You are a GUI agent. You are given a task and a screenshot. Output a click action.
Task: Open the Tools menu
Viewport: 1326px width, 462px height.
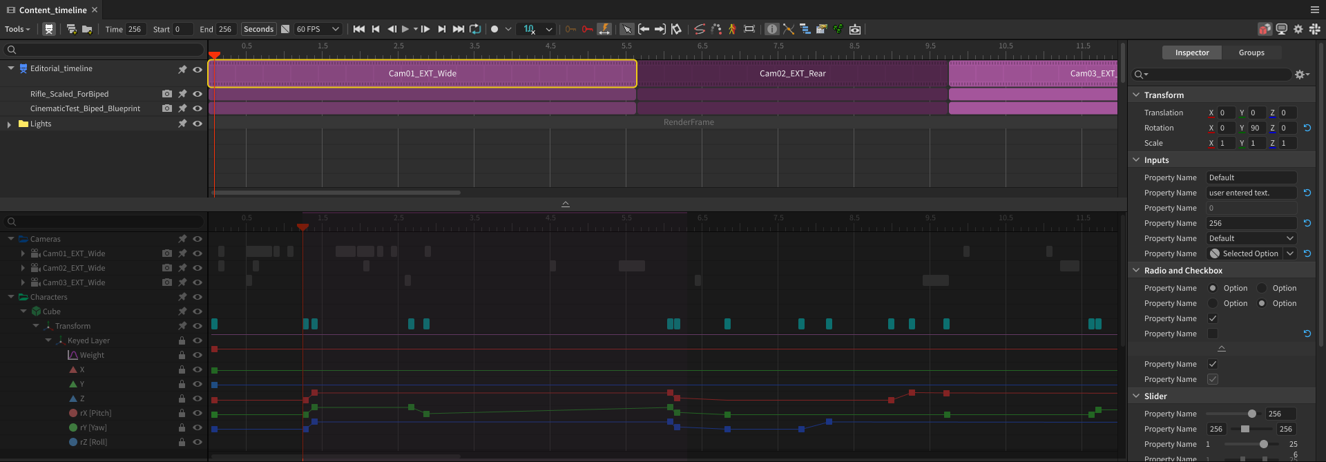17,29
